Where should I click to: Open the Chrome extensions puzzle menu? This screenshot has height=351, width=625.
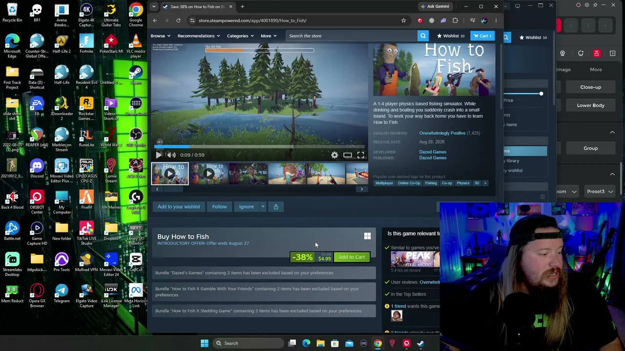(455, 20)
